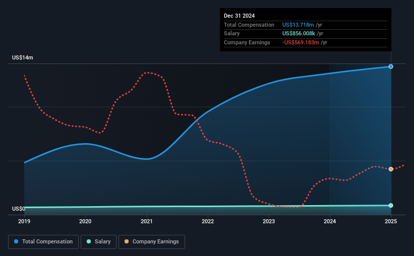
Task: Click the Total Compensation tooltip row label
Action: tap(249, 25)
